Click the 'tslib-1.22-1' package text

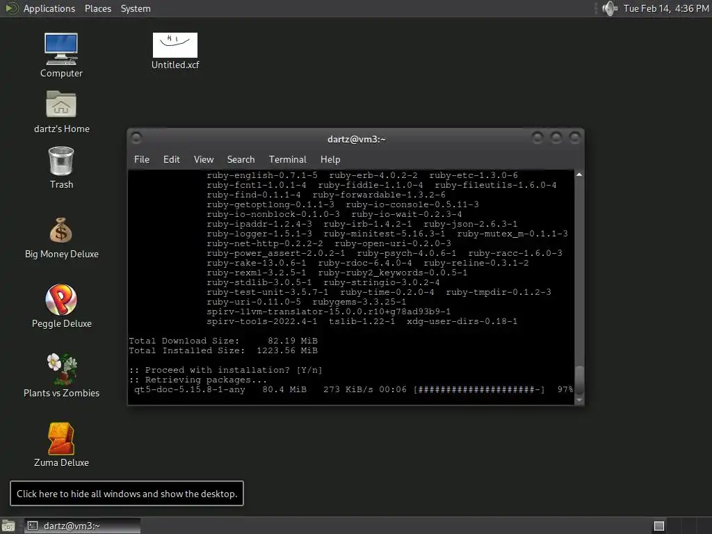362,321
